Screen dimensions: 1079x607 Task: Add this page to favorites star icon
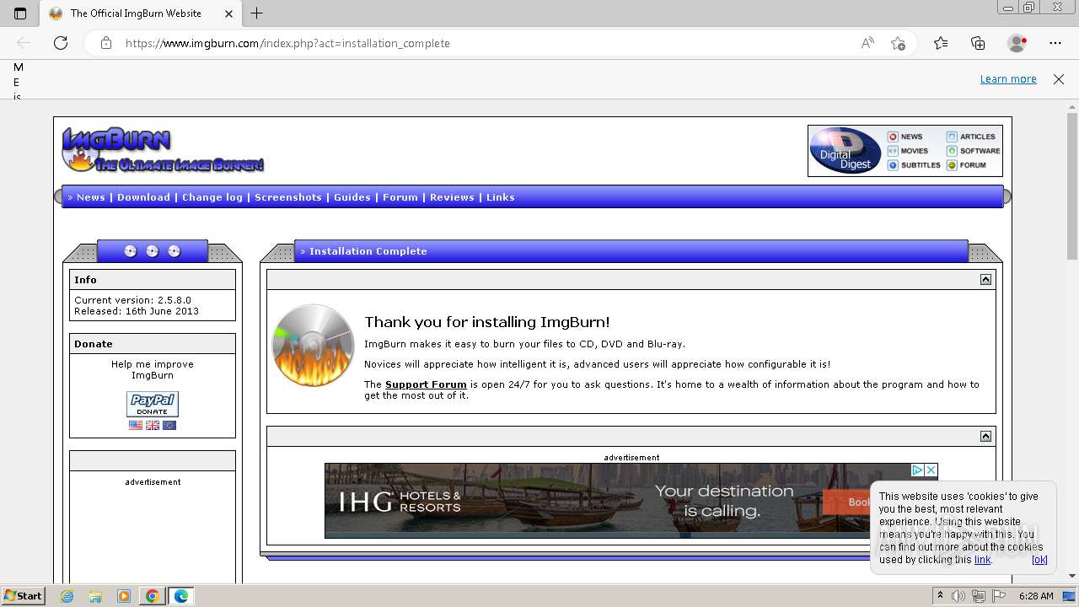pyautogui.click(x=898, y=43)
